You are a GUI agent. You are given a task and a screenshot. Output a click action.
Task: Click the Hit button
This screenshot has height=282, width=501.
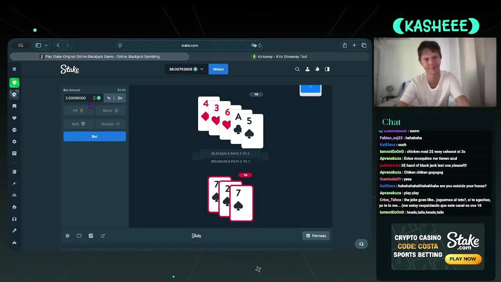coord(79,110)
